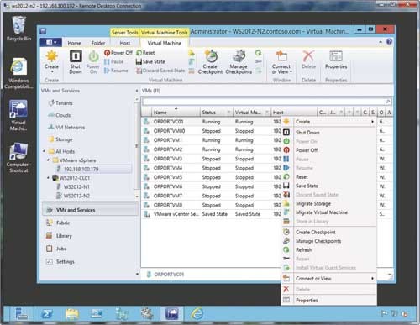Open the Home ribbon tab
The height and width of the screenshot is (325, 420).
[74, 43]
